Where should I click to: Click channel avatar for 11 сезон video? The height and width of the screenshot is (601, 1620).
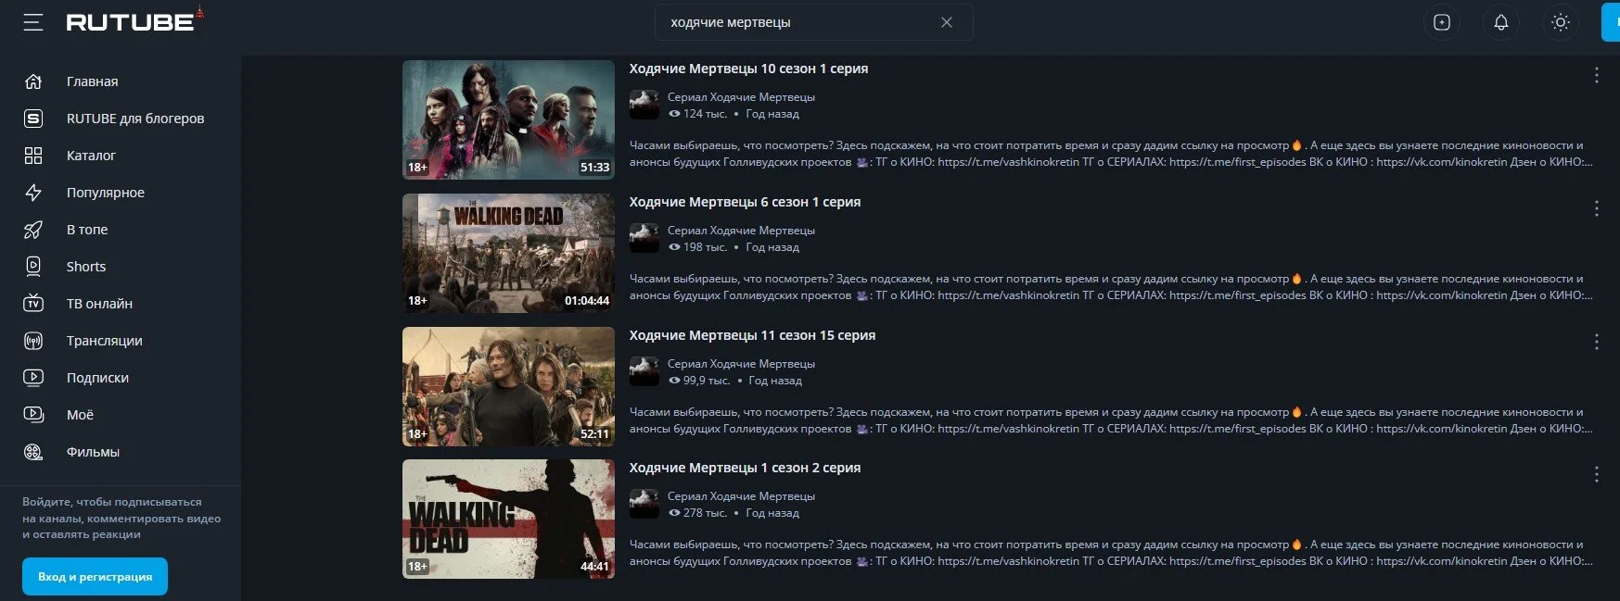point(644,371)
